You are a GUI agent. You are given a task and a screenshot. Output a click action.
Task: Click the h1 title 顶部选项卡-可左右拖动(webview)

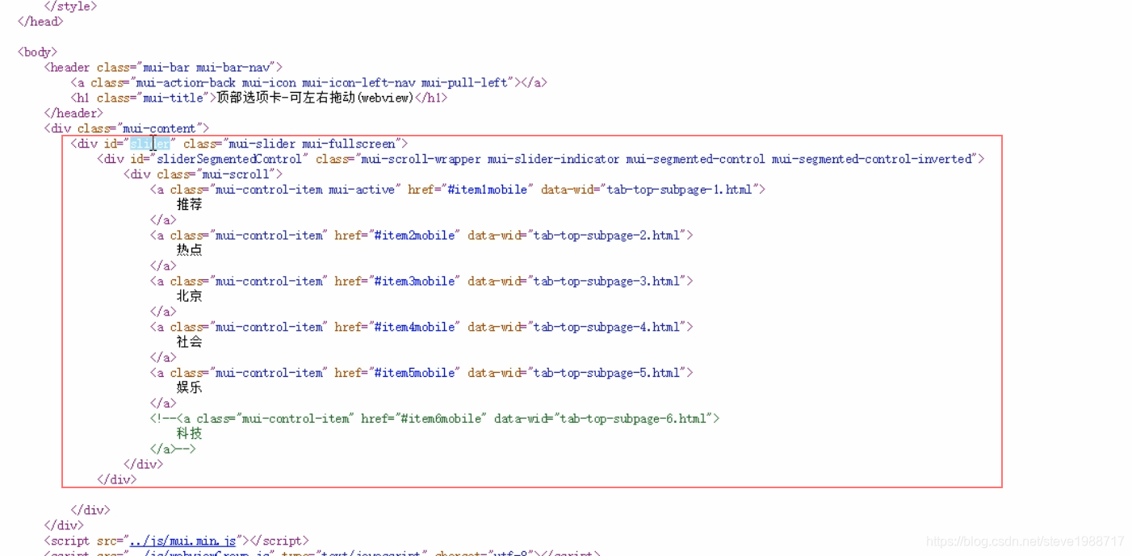(316, 98)
